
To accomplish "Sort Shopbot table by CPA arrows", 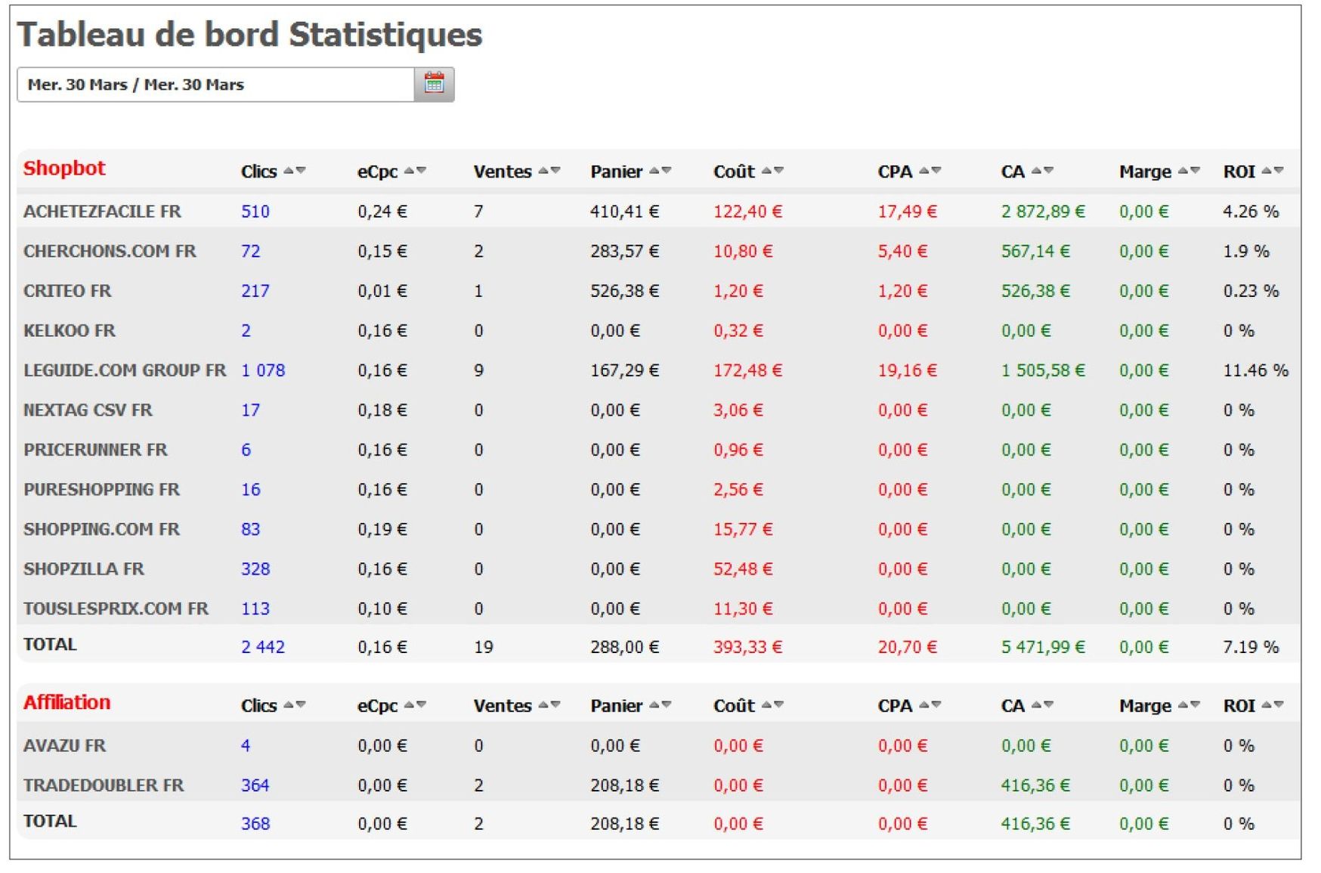I will click(930, 172).
